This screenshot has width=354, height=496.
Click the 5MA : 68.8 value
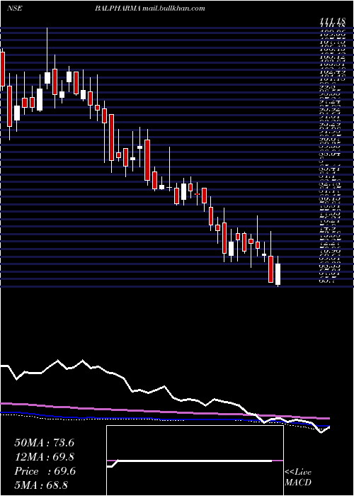click(41, 485)
